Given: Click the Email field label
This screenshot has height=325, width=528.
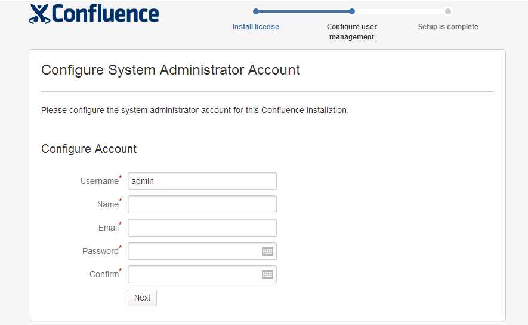Looking at the screenshot, I should pyautogui.click(x=108, y=228).
